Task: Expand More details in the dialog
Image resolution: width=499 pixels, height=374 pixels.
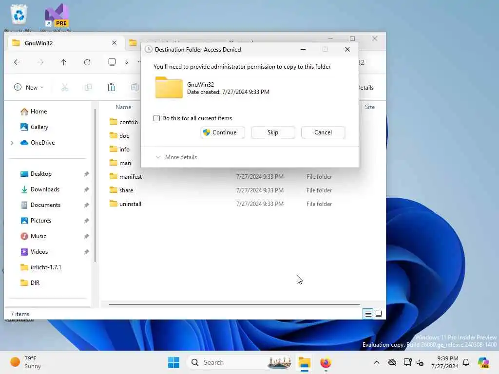Action: click(x=176, y=157)
